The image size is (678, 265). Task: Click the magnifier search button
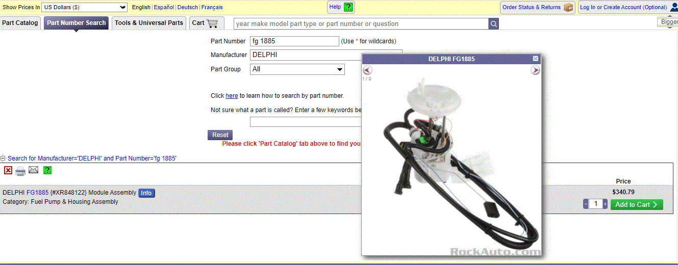493,23
